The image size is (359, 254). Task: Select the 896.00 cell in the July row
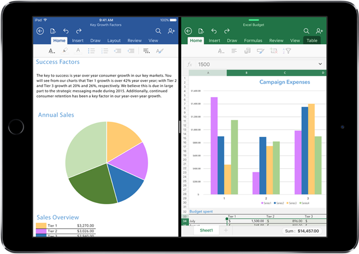click(x=284, y=221)
